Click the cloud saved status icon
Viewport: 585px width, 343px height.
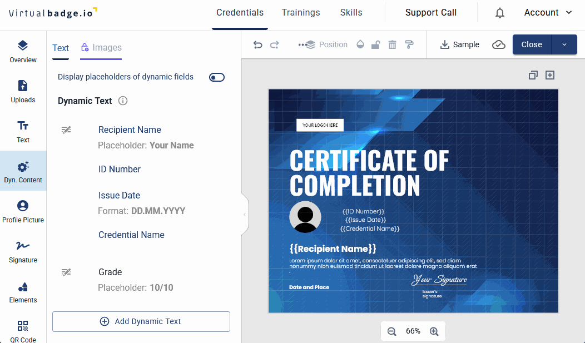[x=499, y=45]
